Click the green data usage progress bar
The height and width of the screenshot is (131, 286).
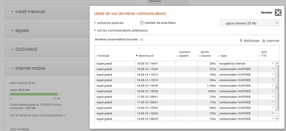(33, 94)
